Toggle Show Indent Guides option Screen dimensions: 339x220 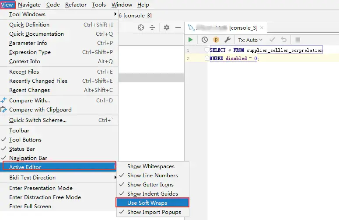(x=153, y=194)
